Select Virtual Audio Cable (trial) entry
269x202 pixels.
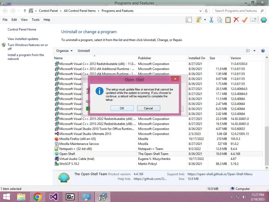coord(158,159)
